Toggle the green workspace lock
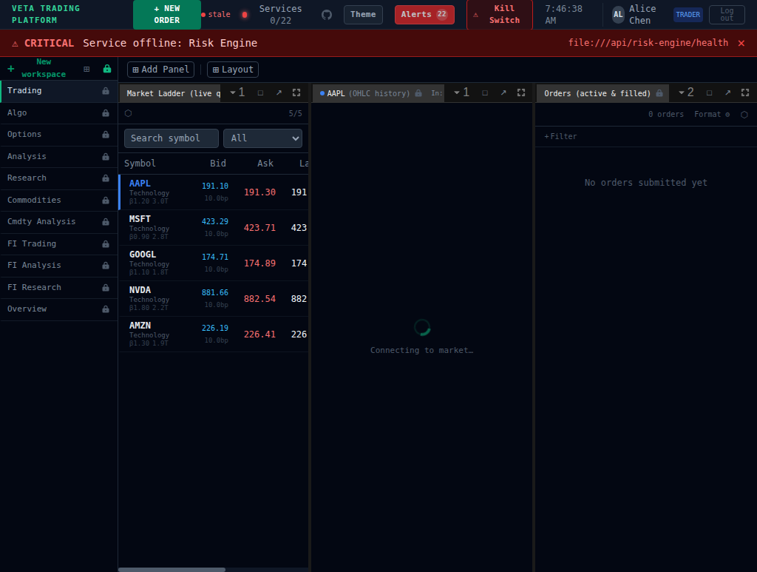The height and width of the screenshot is (572, 757). pyautogui.click(x=107, y=69)
